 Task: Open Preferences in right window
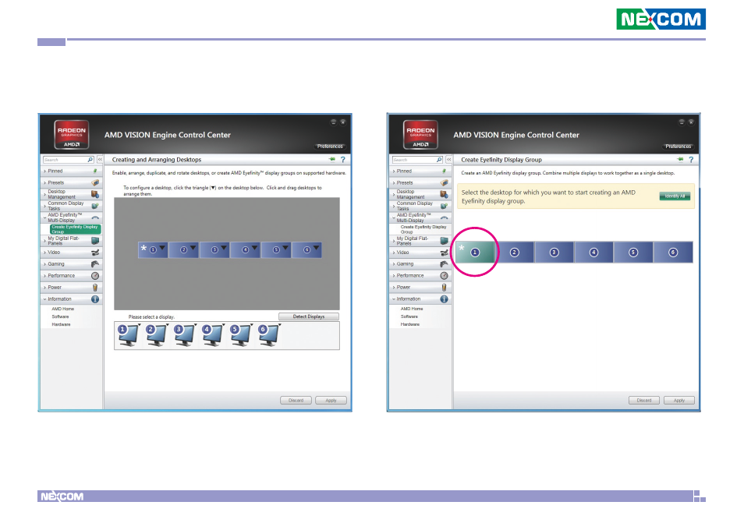click(678, 146)
